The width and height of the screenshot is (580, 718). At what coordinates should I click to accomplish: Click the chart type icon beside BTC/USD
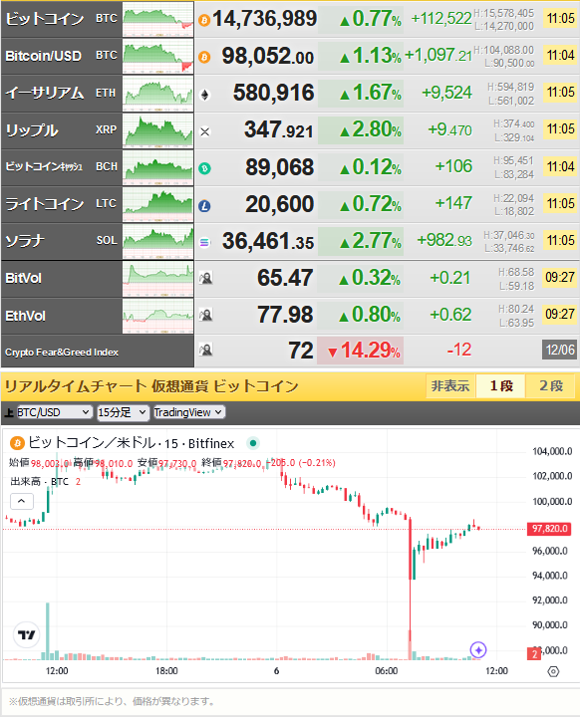click(x=9, y=413)
